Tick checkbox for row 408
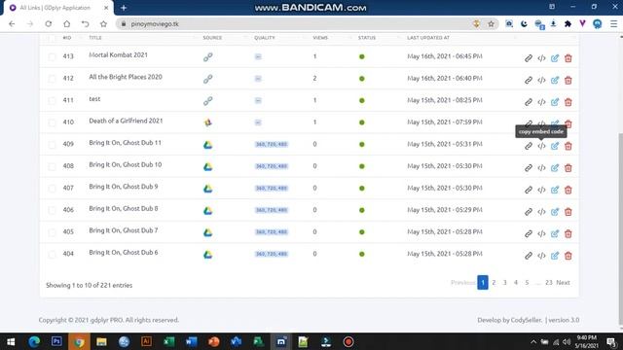The width and height of the screenshot is (623, 350). coord(52,166)
